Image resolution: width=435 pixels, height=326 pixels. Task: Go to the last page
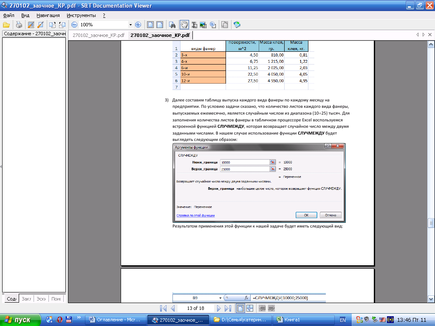tap(228, 308)
